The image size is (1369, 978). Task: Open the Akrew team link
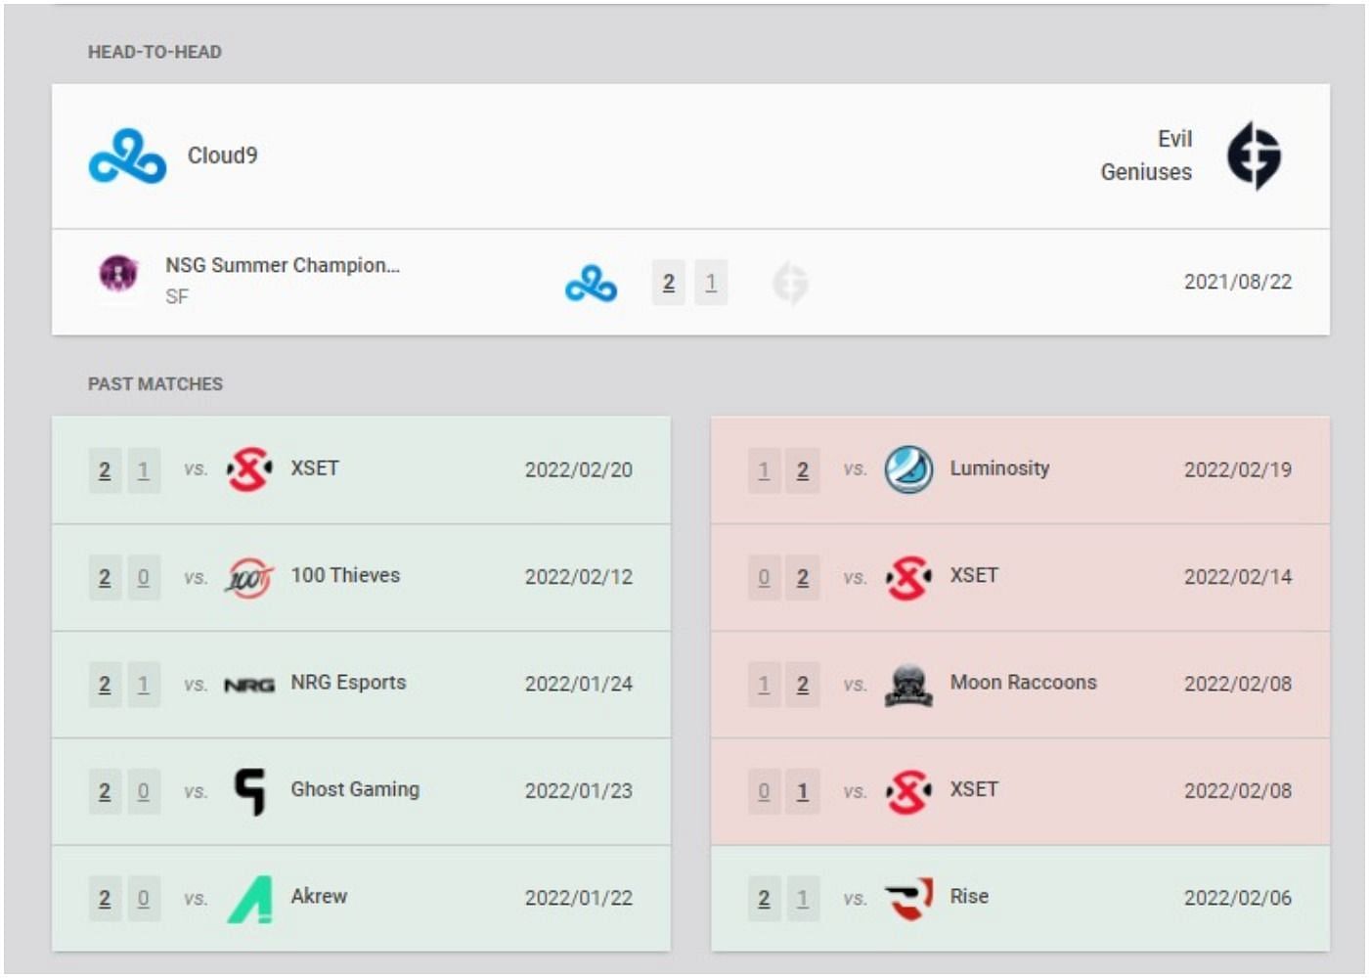pyautogui.click(x=319, y=896)
